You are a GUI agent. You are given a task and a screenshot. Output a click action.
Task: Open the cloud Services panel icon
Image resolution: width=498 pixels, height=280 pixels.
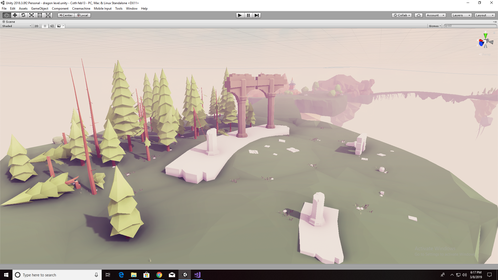(418, 15)
